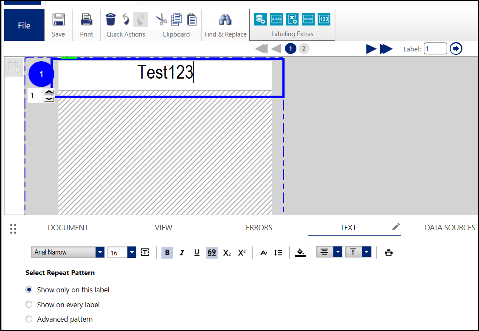The width and height of the screenshot is (479, 331).
Task: Expand the vertical alignment dropdown
Action: pos(366,252)
